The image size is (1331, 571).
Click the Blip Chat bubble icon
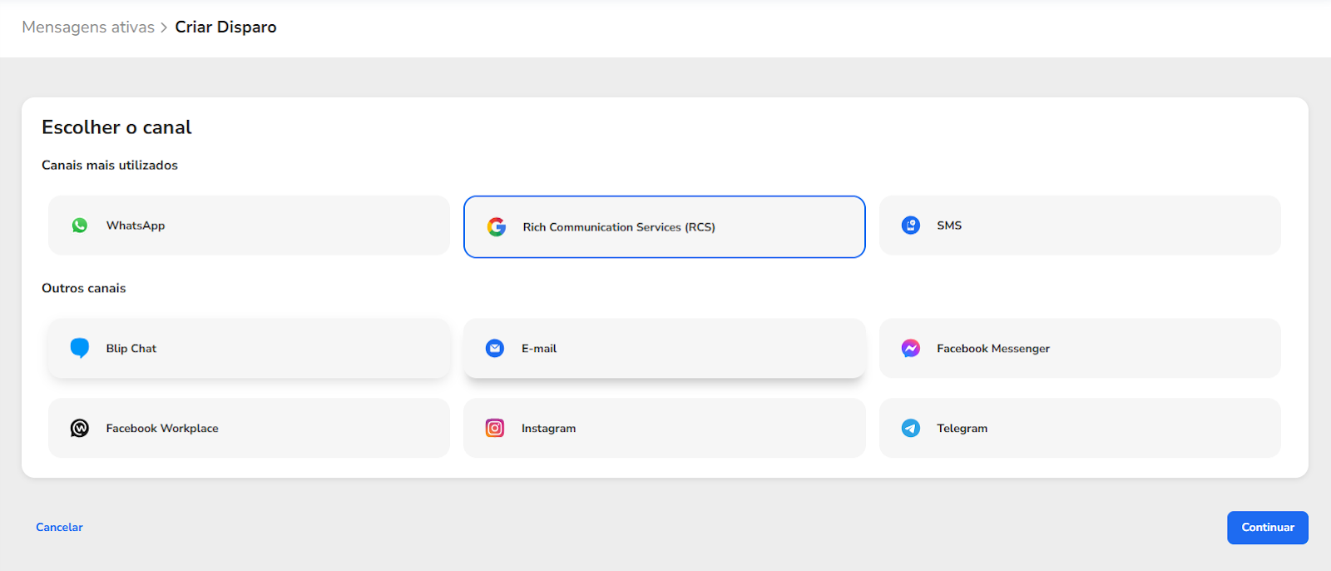(80, 348)
